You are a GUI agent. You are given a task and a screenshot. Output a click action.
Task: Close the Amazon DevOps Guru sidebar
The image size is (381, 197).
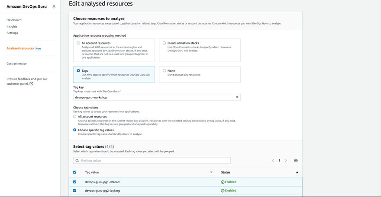click(x=54, y=6)
